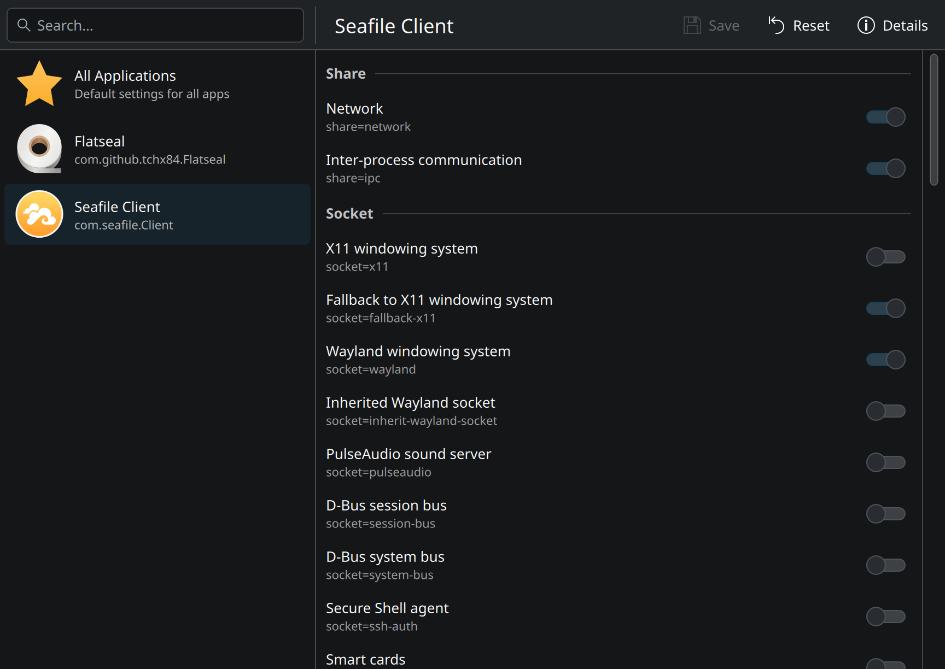This screenshot has width=945, height=669.
Task: Open Flatseal in the application list
Action: coord(157,149)
